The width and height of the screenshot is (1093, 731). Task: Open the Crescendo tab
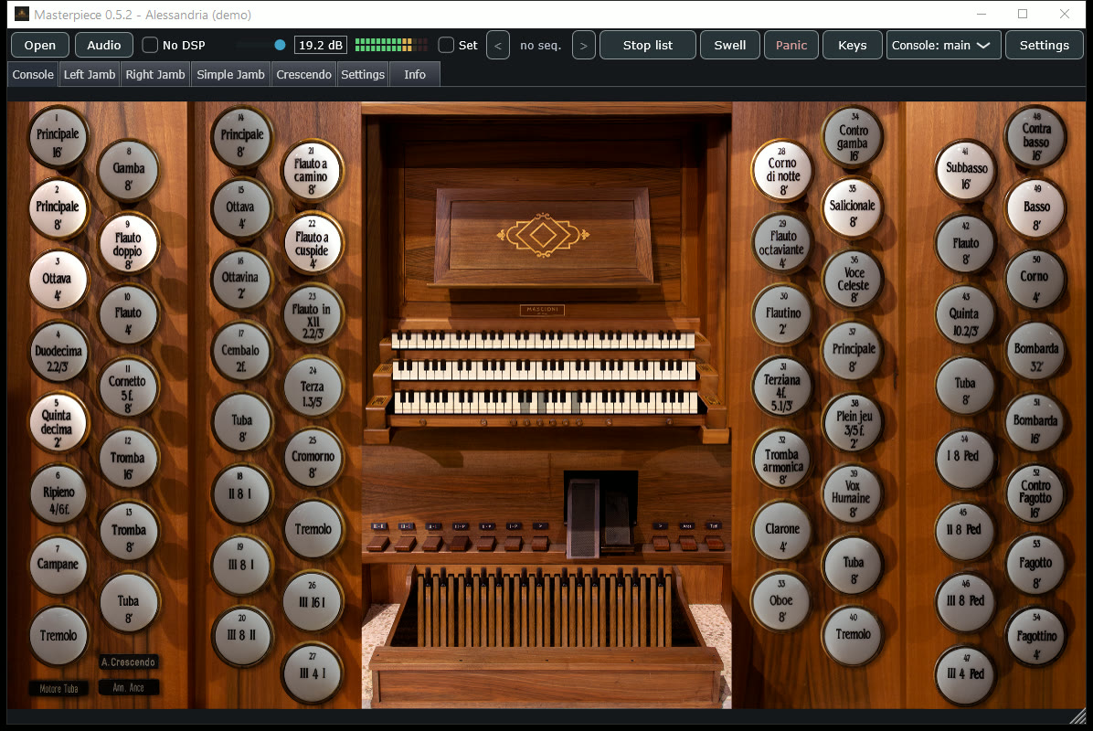point(304,75)
